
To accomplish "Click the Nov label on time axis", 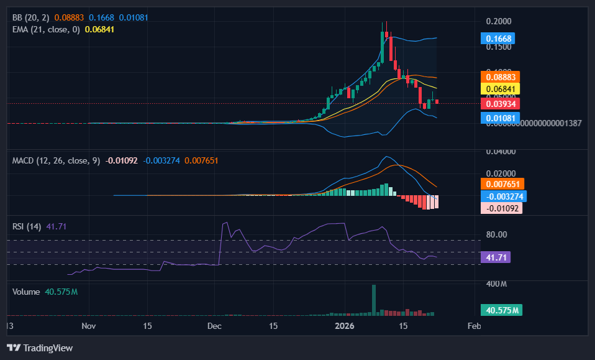I will (x=89, y=326).
